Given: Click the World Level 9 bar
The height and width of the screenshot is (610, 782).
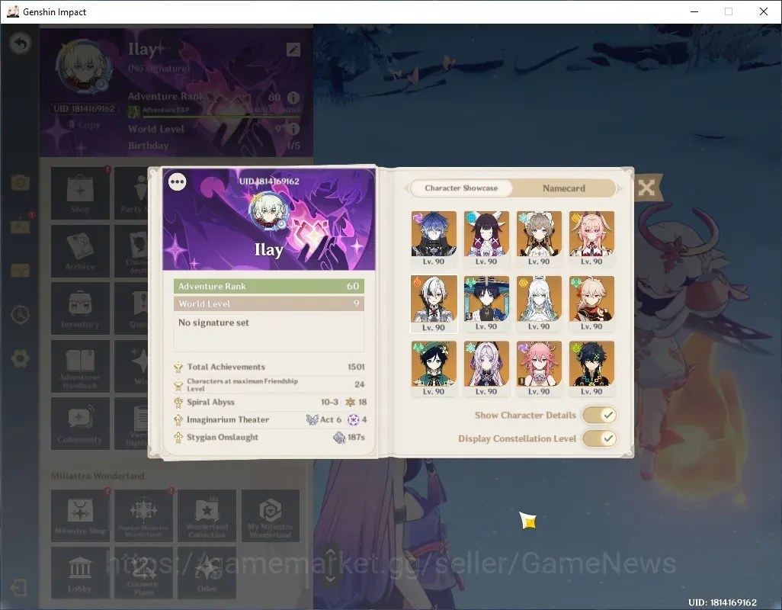Looking at the screenshot, I should pos(269,303).
